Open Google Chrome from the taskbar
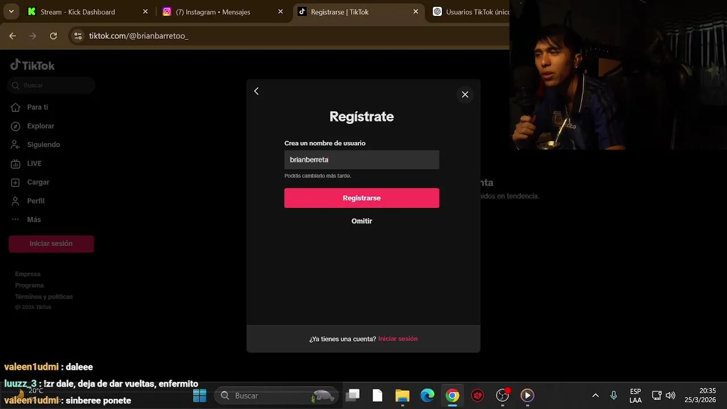 click(452, 395)
